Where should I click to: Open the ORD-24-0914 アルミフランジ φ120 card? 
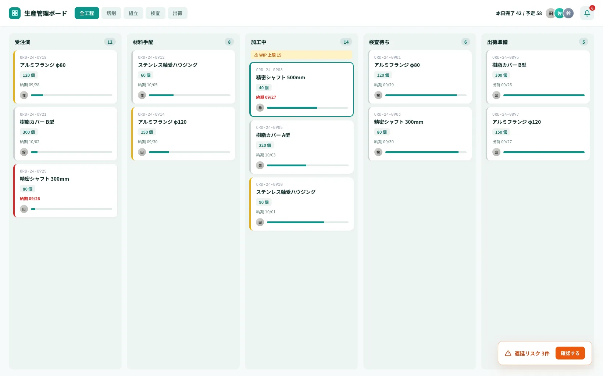[x=183, y=134]
